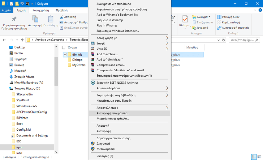Toggle the select-all checkbox beside Όνομα
Screen dimensions: 263x160
(64, 48)
